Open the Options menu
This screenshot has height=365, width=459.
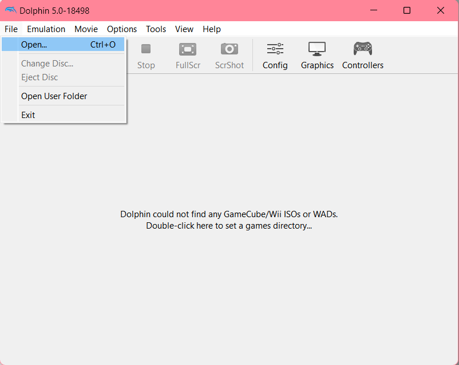(122, 29)
